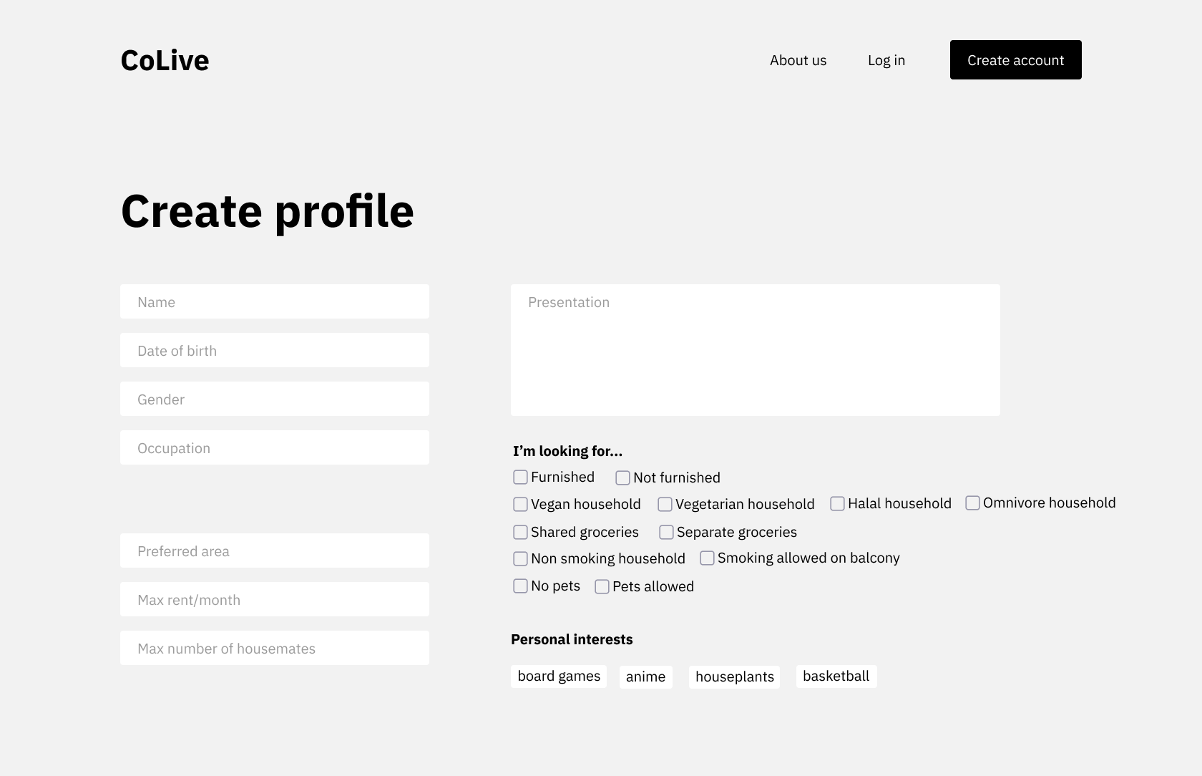Viewport: 1202px width, 776px height.
Task: Click the Presentation text area
Action: (x=755, y=349)
